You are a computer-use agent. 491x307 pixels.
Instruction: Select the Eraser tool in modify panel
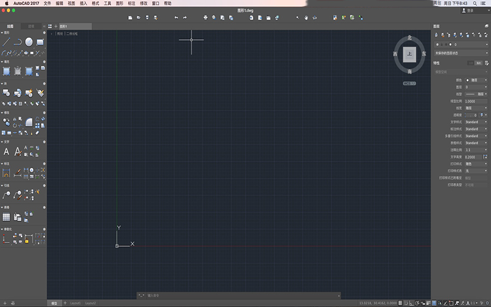pyautogui.click(x=37, y=133)
